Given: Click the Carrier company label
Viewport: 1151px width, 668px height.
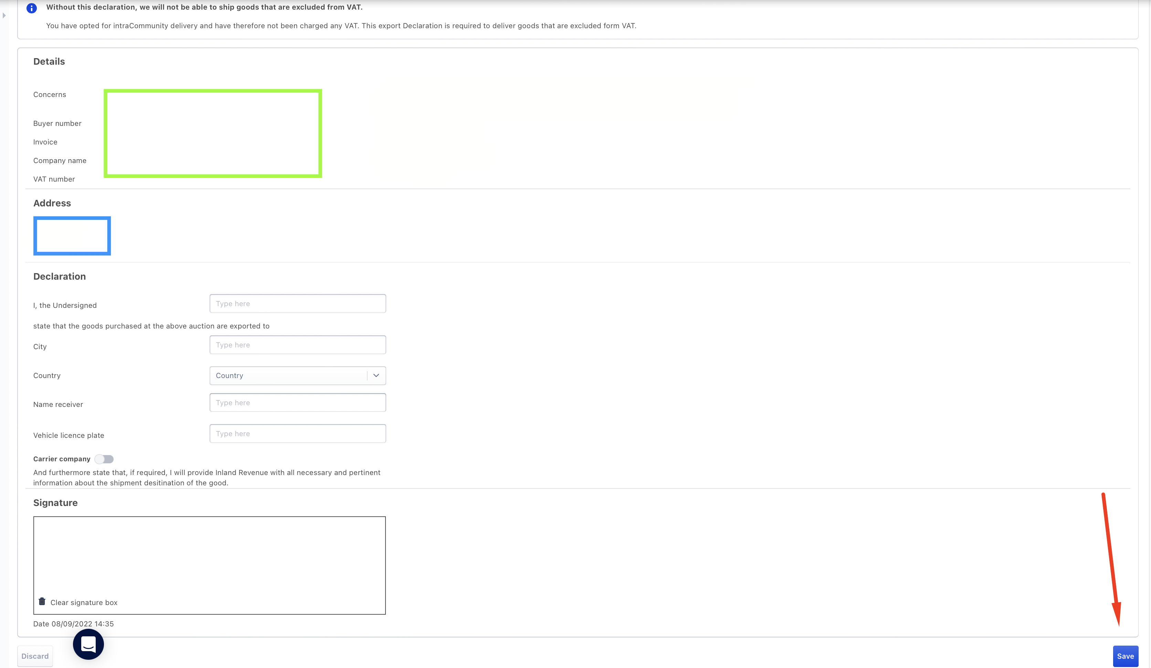Looking at the screenshot, I should (62, 459).
